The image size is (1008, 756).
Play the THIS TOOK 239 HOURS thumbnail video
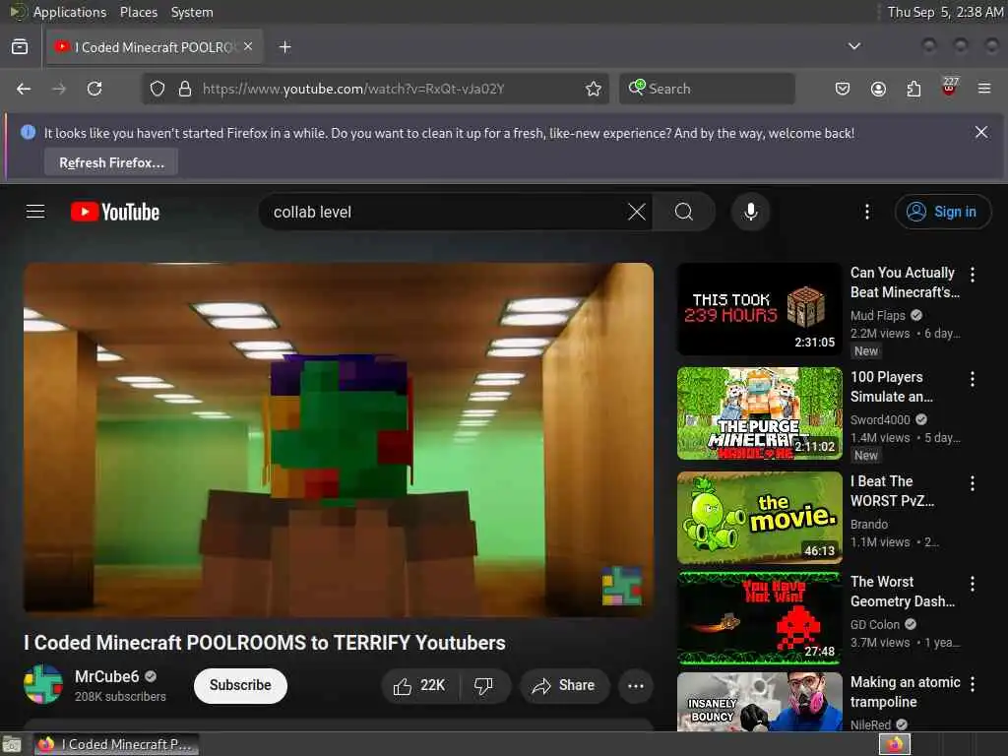[759, 309]
